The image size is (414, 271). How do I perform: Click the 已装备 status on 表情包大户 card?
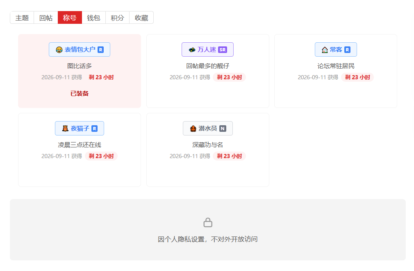coord(80,94)
